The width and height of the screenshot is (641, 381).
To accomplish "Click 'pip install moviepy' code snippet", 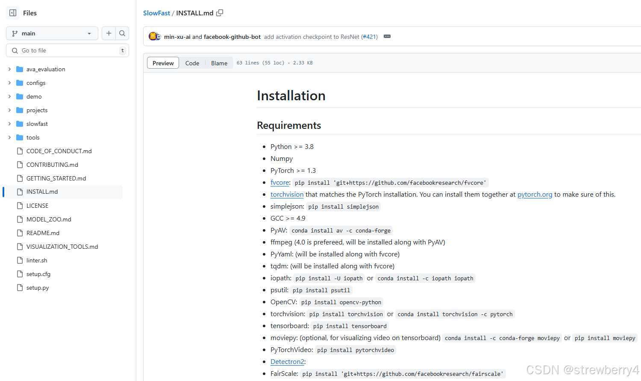I will click(605, 338).
